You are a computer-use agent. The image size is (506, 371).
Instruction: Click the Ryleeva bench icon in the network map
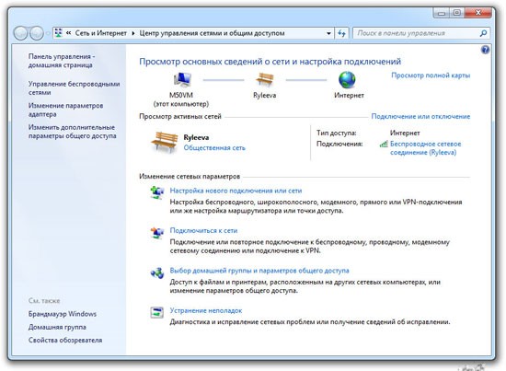265,79
